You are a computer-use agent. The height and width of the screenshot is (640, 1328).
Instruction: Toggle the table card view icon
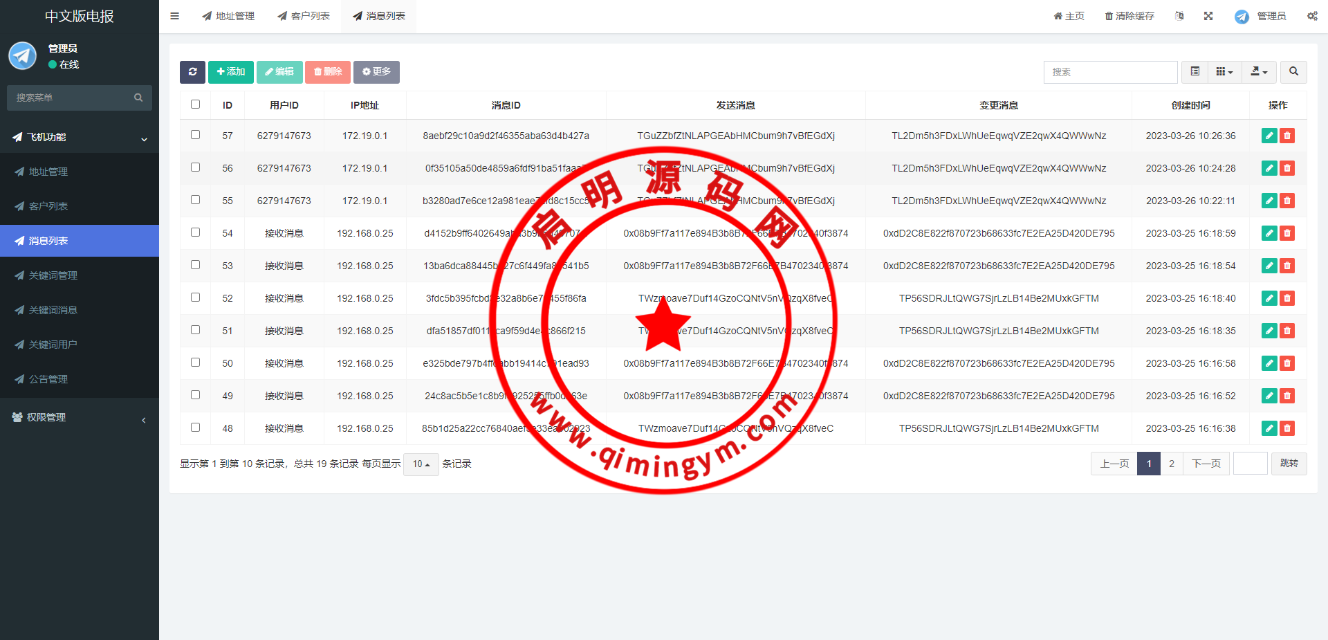1195,72
